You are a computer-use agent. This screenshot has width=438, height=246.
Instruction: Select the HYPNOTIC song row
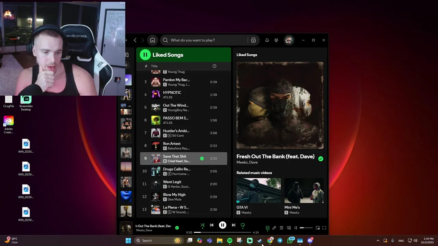point(183,95)
